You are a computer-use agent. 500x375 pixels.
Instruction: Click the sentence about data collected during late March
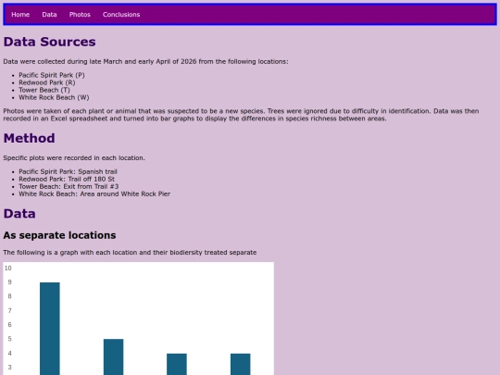pos(145,61)
